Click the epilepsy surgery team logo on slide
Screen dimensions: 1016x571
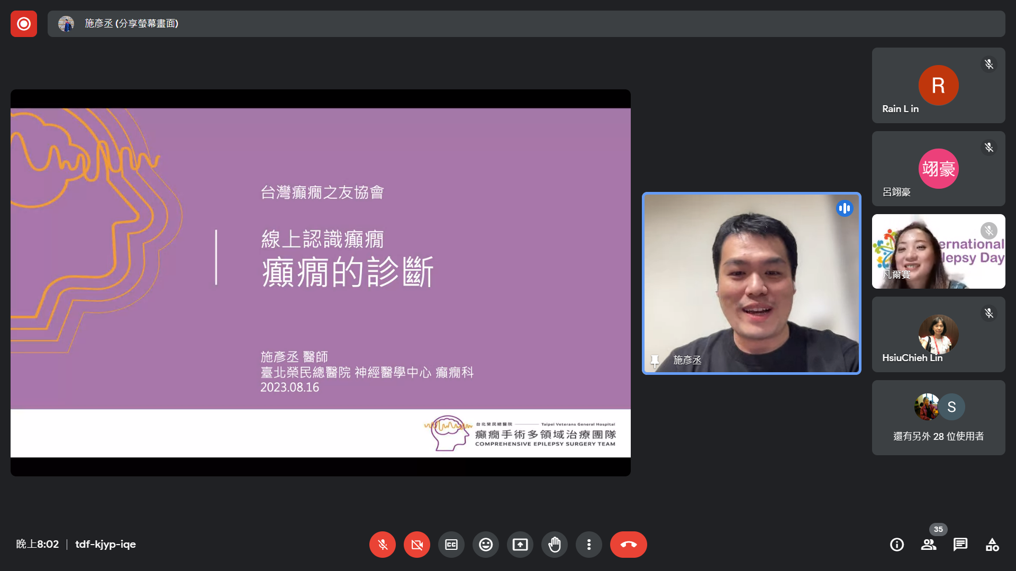520,433
